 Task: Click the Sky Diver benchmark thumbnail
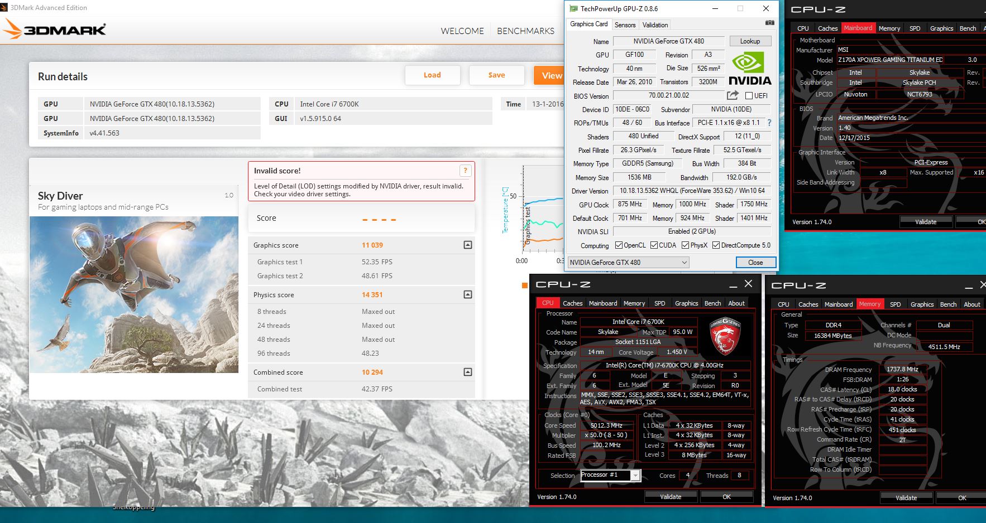[x=134, y=294]
